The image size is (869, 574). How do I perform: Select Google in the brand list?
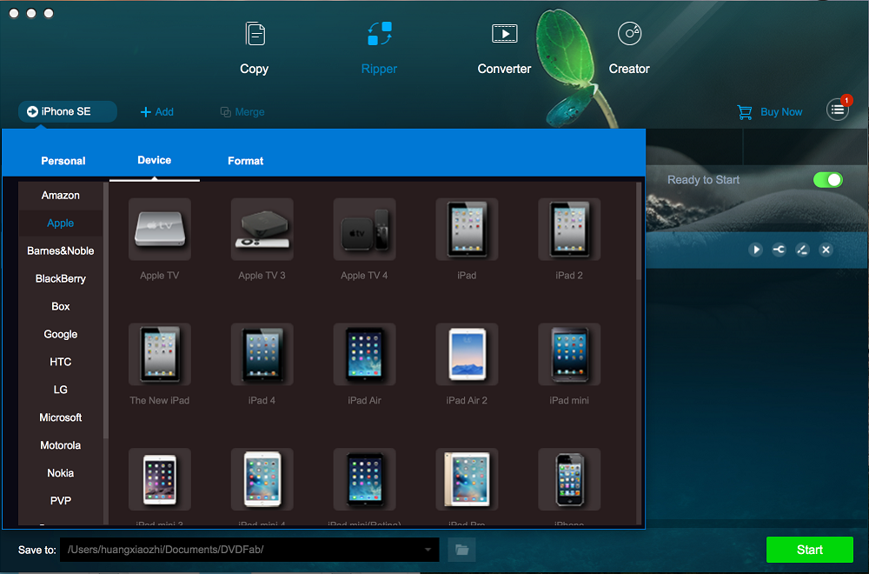61,334
